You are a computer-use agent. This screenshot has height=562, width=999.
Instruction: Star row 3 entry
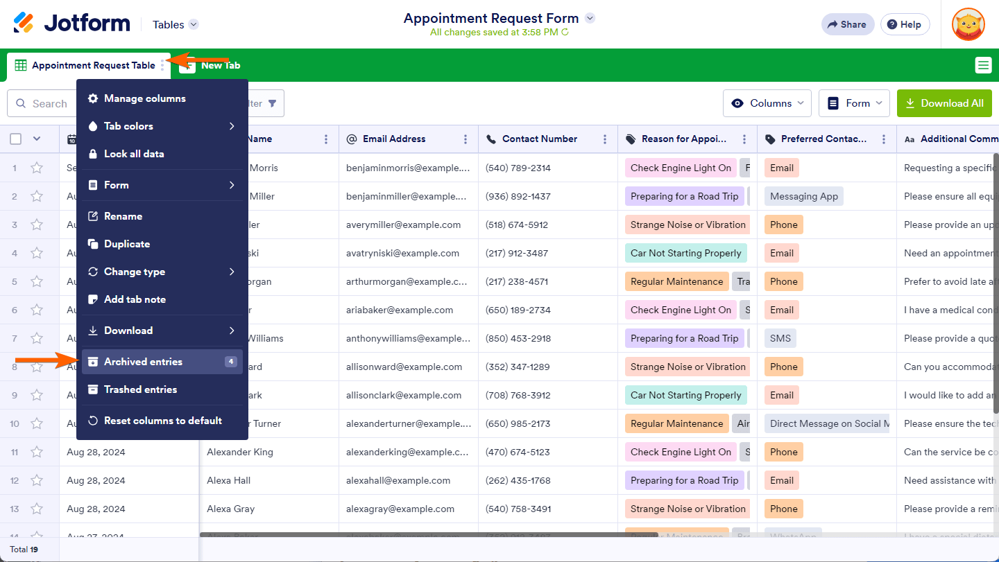click(x=37, y=225)
